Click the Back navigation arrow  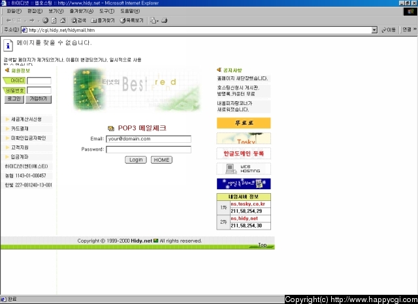tap(13, 20)
